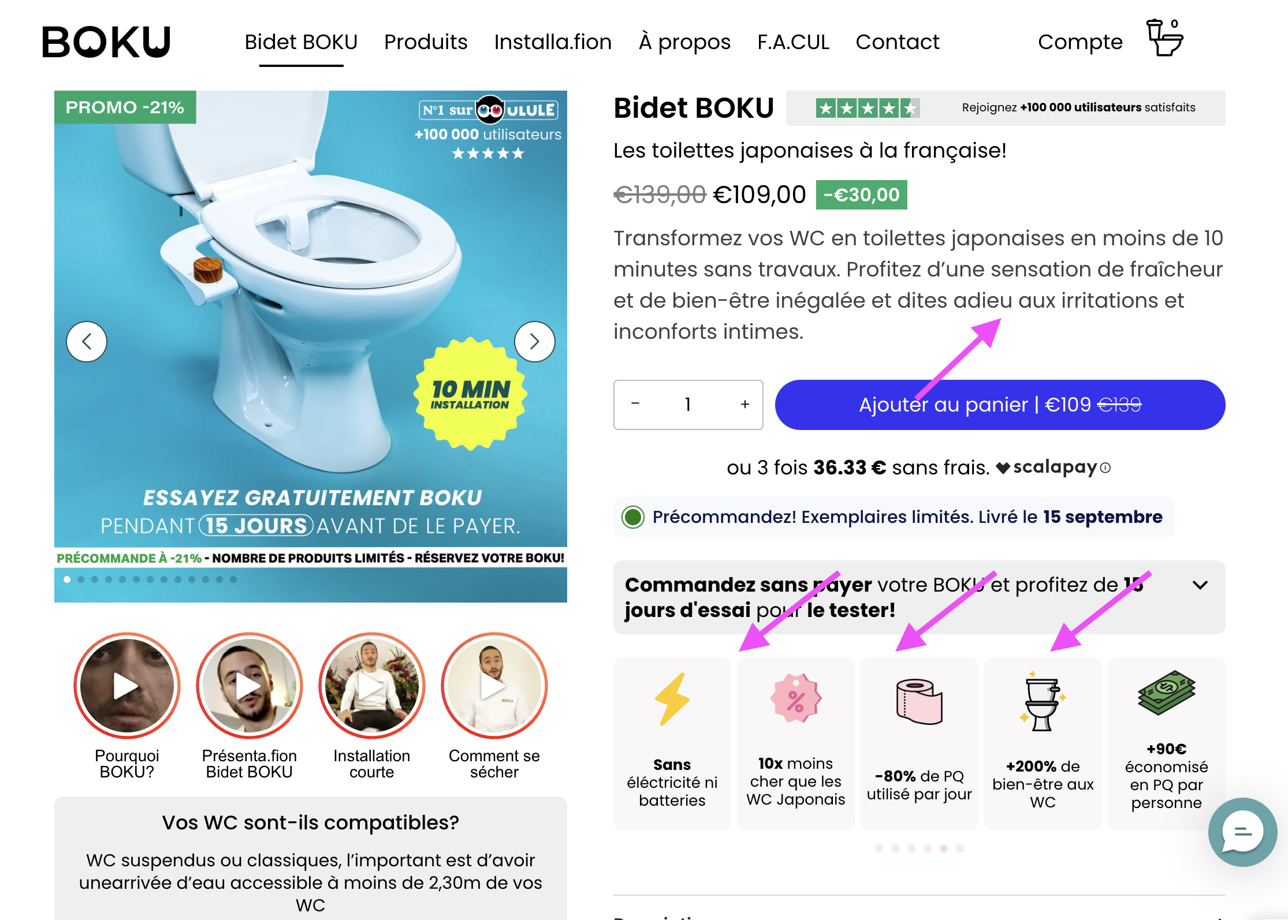
Task: Click the scalapay info icon
Action: pos(1105,468)
